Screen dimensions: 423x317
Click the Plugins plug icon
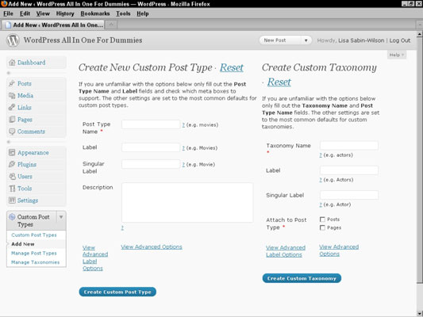[12, 164]
